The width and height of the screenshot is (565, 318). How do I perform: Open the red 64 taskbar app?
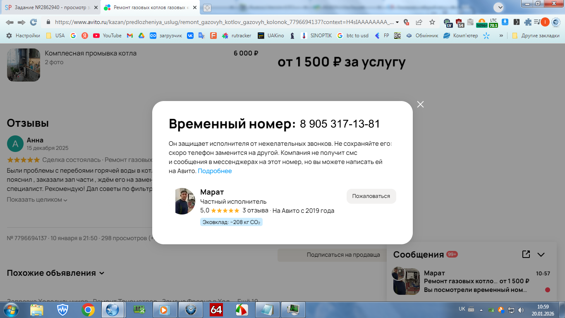(x=216, y=310)
